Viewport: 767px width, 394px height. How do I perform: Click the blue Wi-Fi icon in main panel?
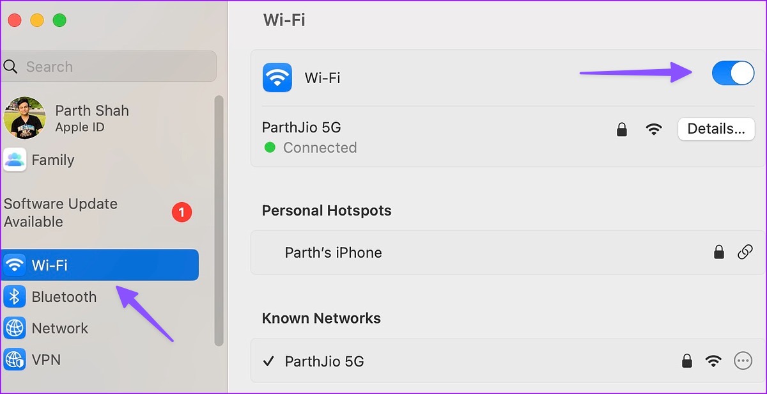point(277,78)
